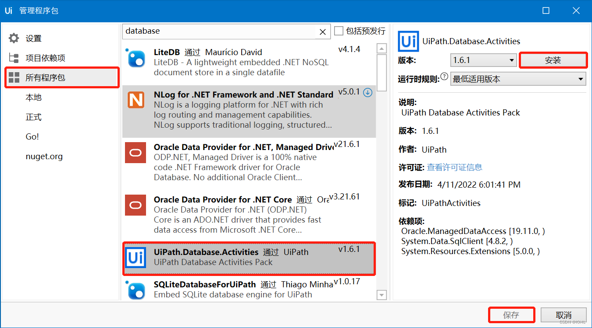
Task: Click UiPathActivities tag value
Action: click(x=451, y=203)
